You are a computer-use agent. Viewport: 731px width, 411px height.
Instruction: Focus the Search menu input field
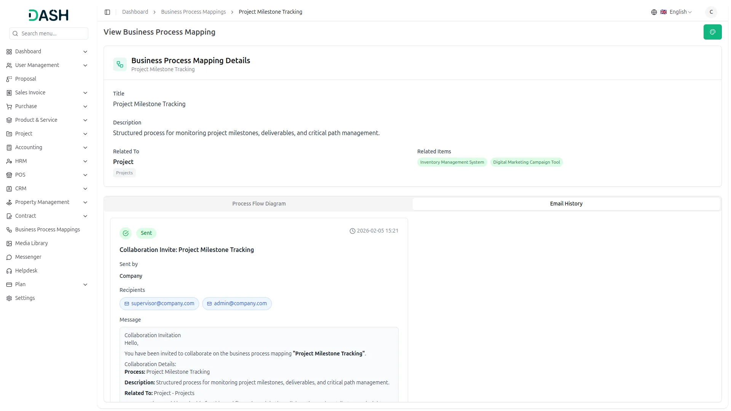(53, 33)
